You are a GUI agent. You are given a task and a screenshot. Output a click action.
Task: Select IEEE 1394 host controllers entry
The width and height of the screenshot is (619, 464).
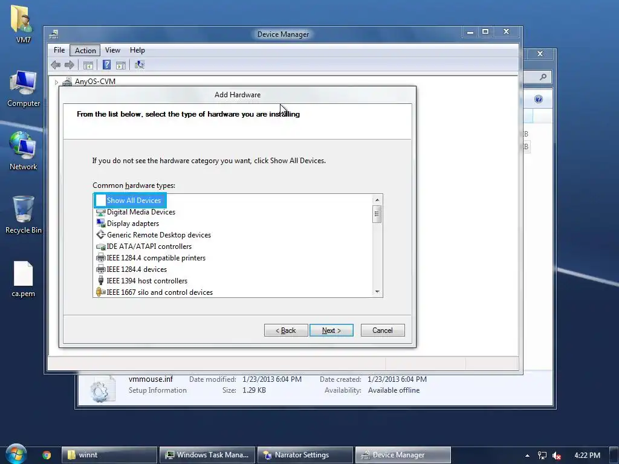[147, 281]
